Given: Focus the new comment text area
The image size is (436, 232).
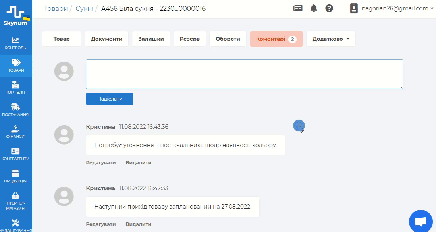Looking at the screenshot, I should pos(245,74).
